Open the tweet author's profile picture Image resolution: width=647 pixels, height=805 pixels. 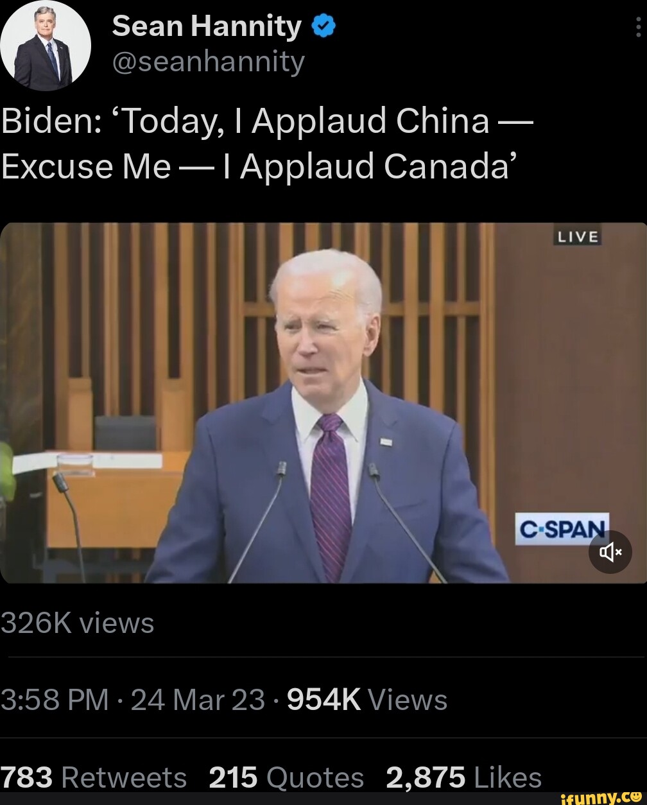coord(45,45)
